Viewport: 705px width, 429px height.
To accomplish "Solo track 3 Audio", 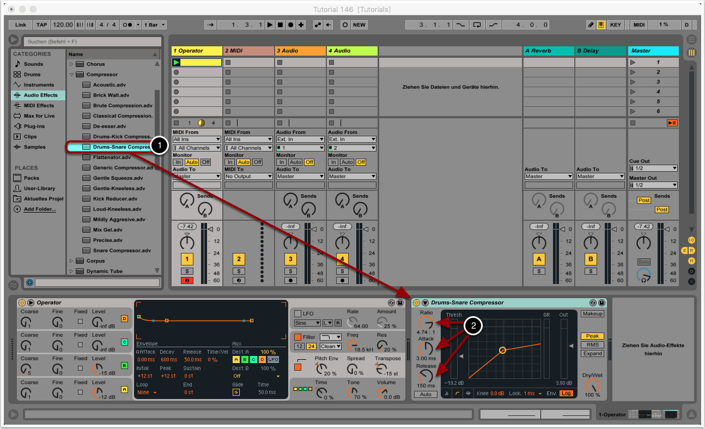I will click(x=290, y=271).
